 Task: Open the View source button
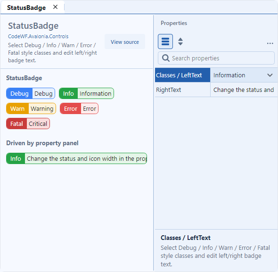pos(125,42)
